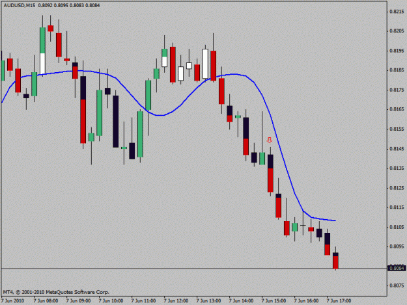The image size is (407, 305).
Task: Click the current price label 0.8084
Action: [397, 268]
